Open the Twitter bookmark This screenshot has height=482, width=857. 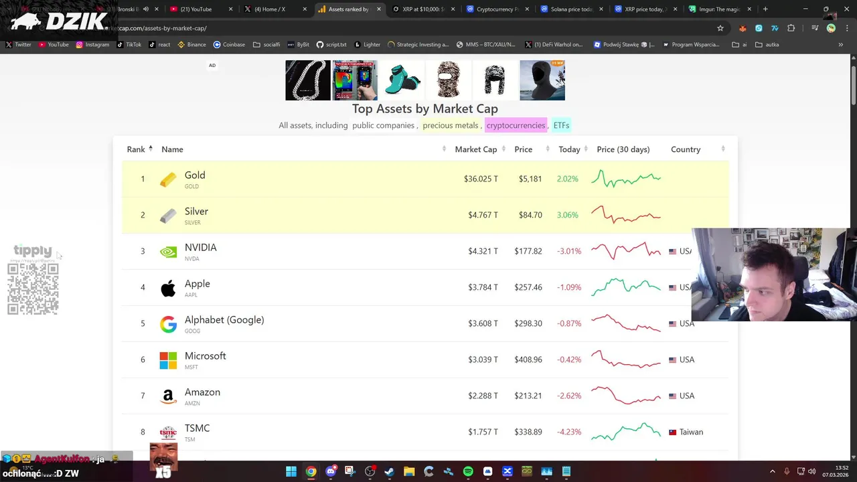[x=19, y=45]
